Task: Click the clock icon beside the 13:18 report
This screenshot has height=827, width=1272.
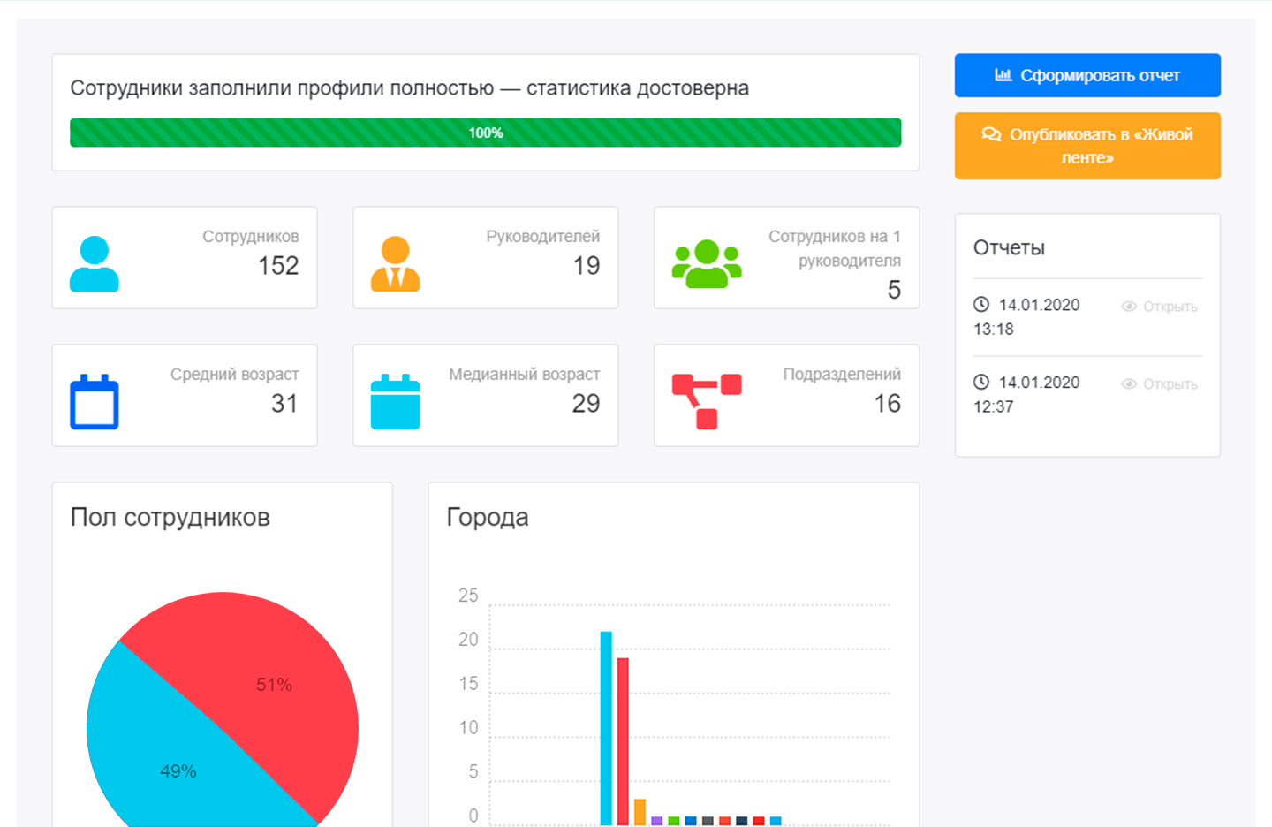Action: click(981, 305)
